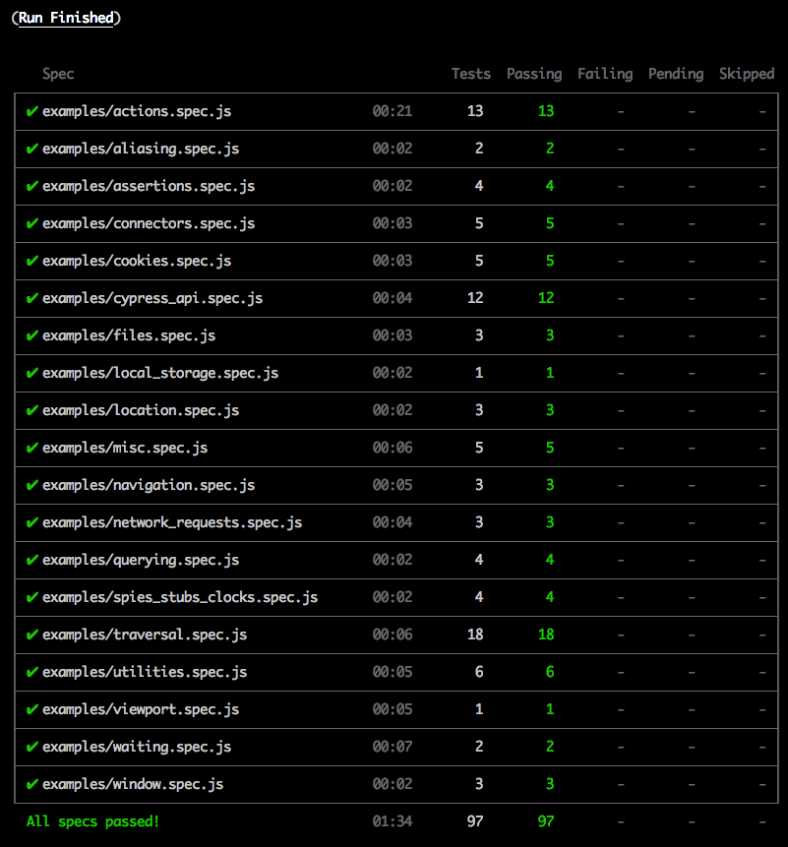
Task: Click the 00:07 duration for waiting.spec.js
Action: pos(393,747)
